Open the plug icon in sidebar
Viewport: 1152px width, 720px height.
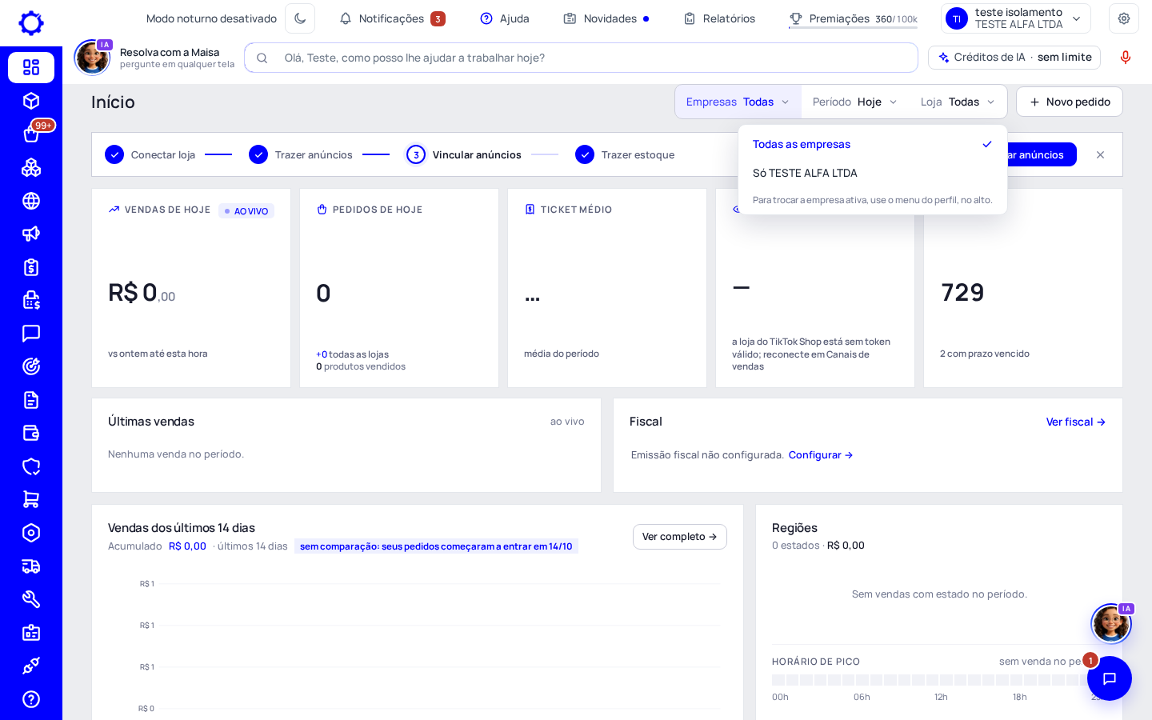click(x=31, y=666)
